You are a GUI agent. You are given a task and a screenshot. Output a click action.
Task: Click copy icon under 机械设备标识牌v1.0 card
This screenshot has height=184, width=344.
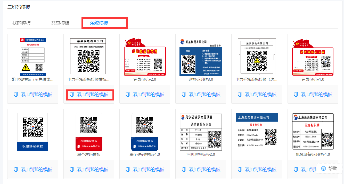[x=296, y=169]
